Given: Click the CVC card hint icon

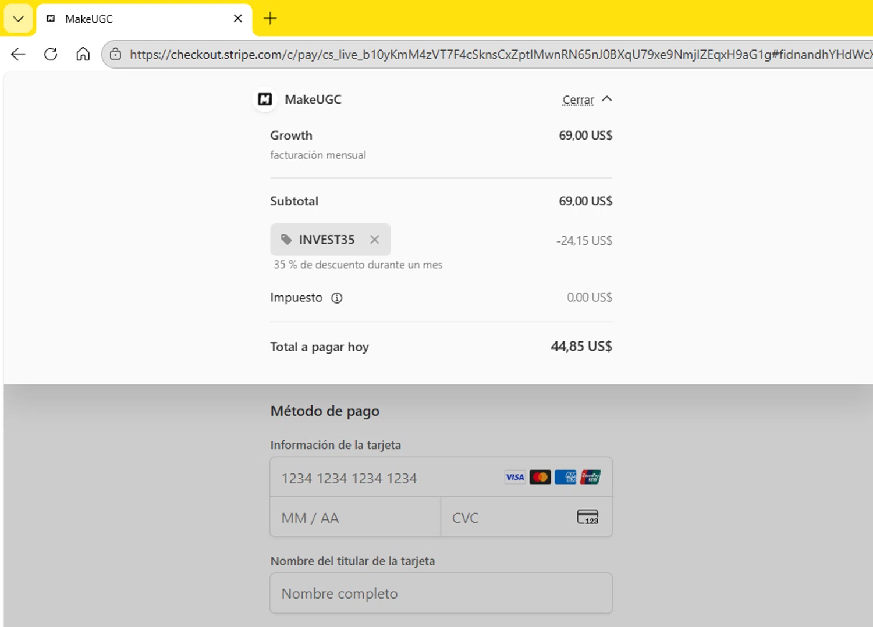Looking at the screenshot, I should 588,517.
